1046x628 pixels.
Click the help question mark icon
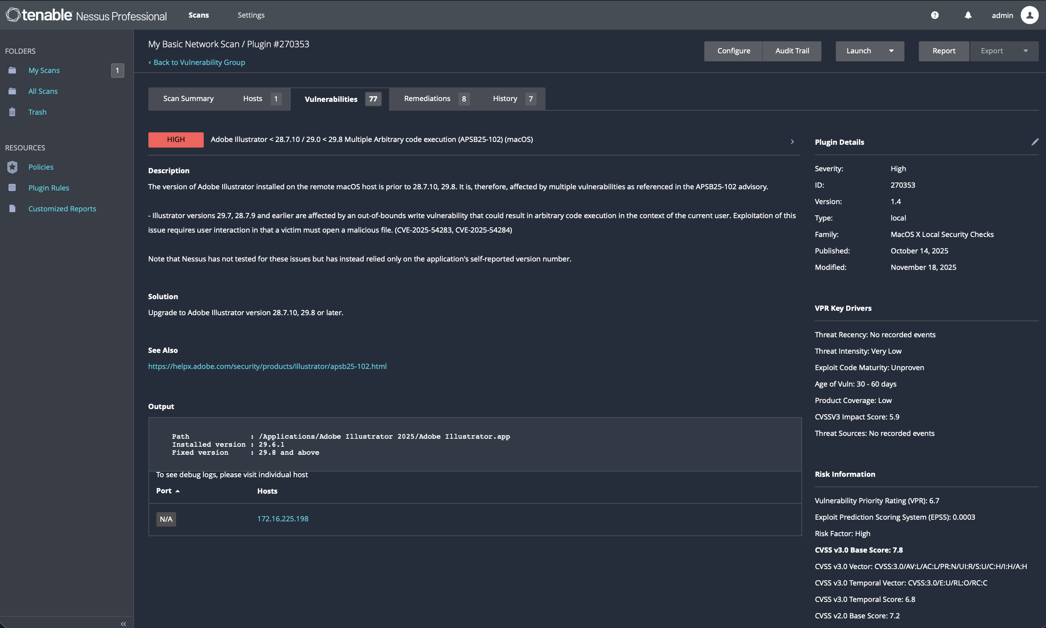click(935, 15)
